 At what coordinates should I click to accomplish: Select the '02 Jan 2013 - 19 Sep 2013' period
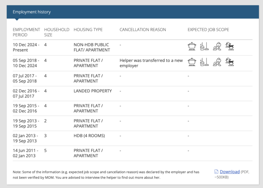25,138
